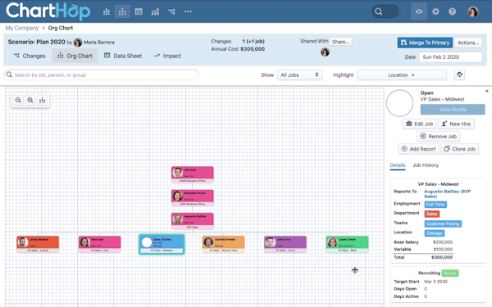This screenshot has width=492, height=307.
Task: Click the Clone Job button
Action: pos(460,149)
